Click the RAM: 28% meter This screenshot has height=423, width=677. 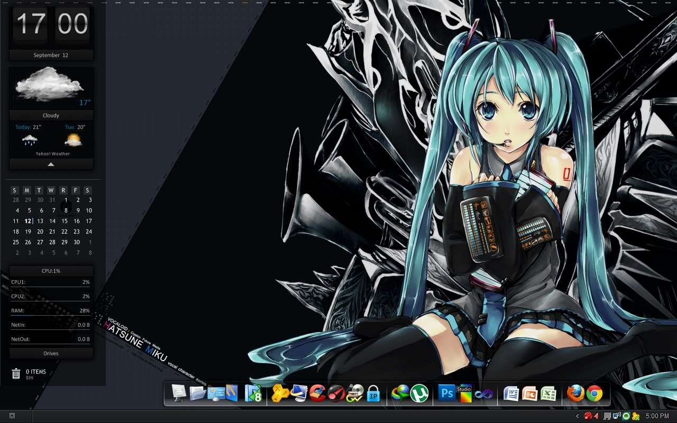pyautogui.click(x=51, y=311)
